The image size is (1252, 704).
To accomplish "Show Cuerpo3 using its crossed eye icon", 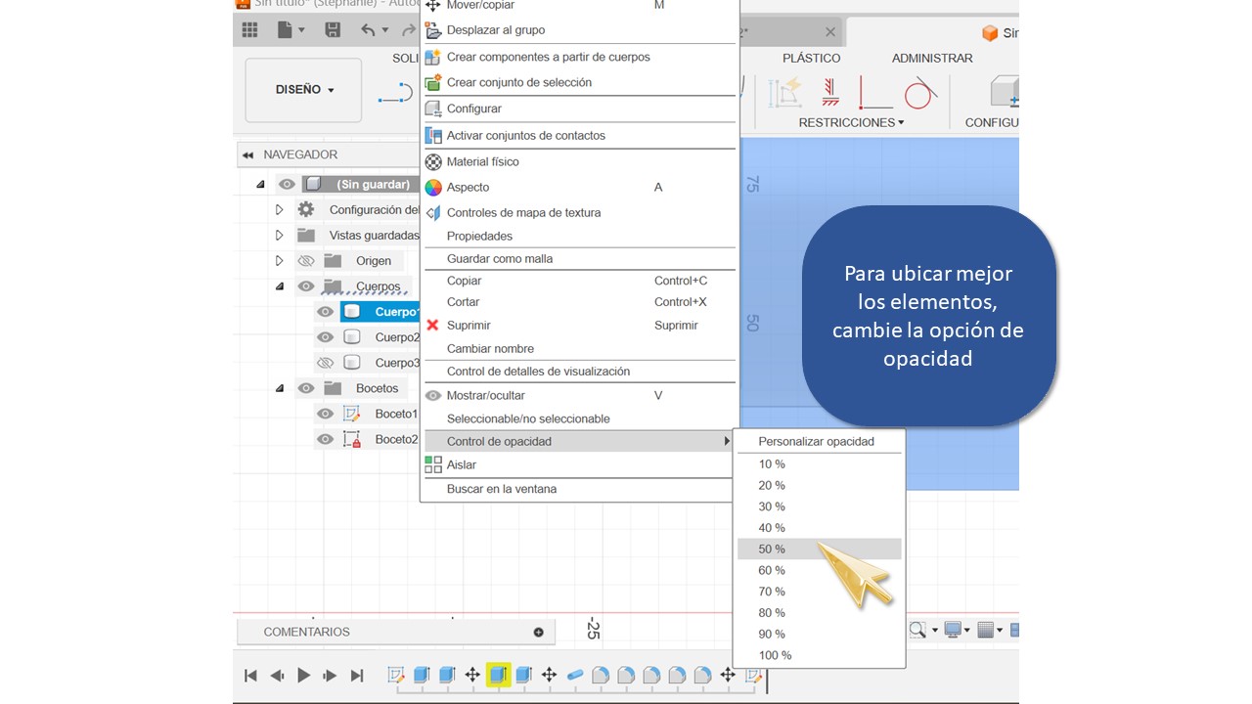I will [325, 363].
